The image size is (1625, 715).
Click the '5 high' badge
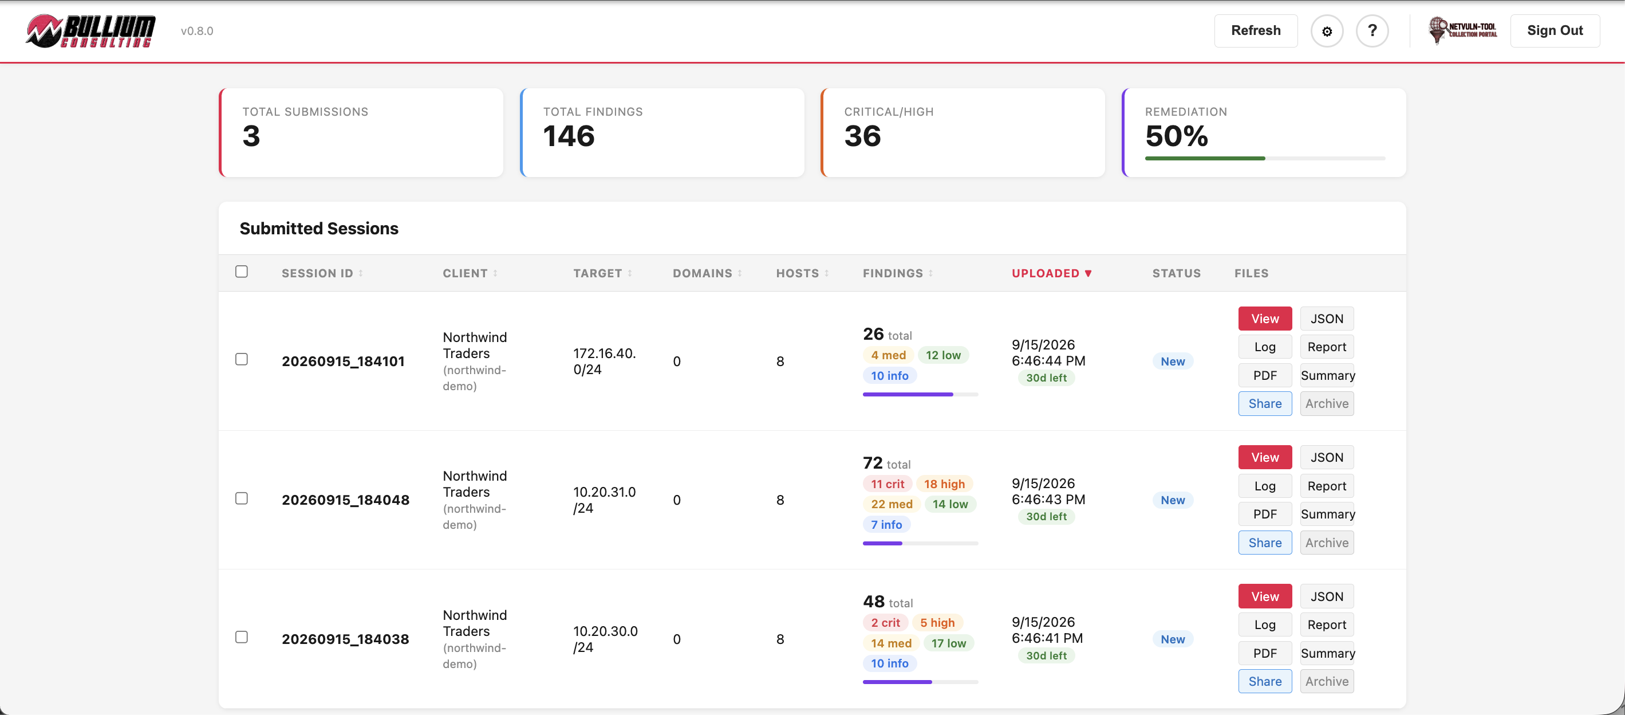pyautogui.click(x=937, y=623)
